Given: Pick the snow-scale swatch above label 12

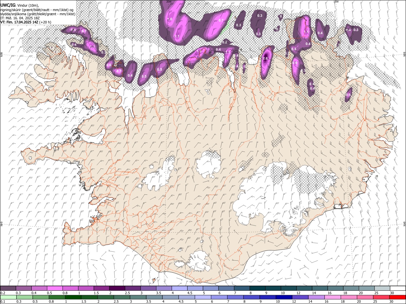Looking at the screenshot, I should pyautogui.click(x=304, y=288).
